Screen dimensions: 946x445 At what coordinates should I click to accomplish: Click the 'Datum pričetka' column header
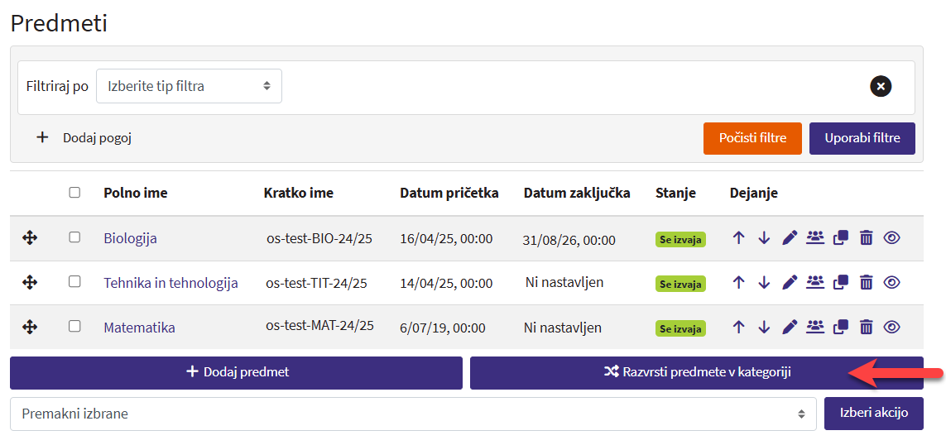click(x=449, y=193)
